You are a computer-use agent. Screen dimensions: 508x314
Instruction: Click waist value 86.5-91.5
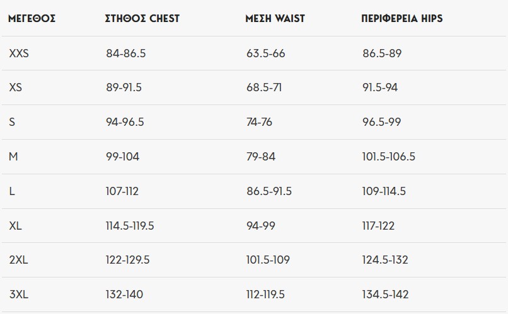(269, 191)
